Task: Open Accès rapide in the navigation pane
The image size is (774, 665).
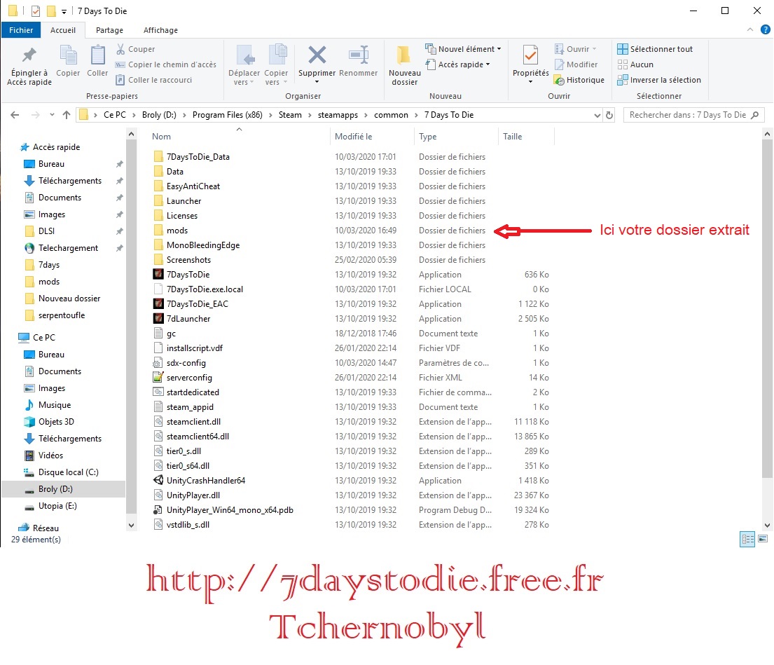Action: (56, 147)
